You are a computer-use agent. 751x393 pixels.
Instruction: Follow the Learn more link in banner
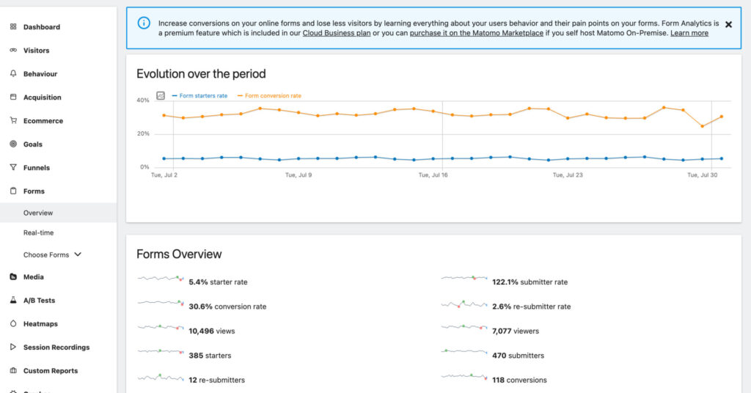[689, 33]
